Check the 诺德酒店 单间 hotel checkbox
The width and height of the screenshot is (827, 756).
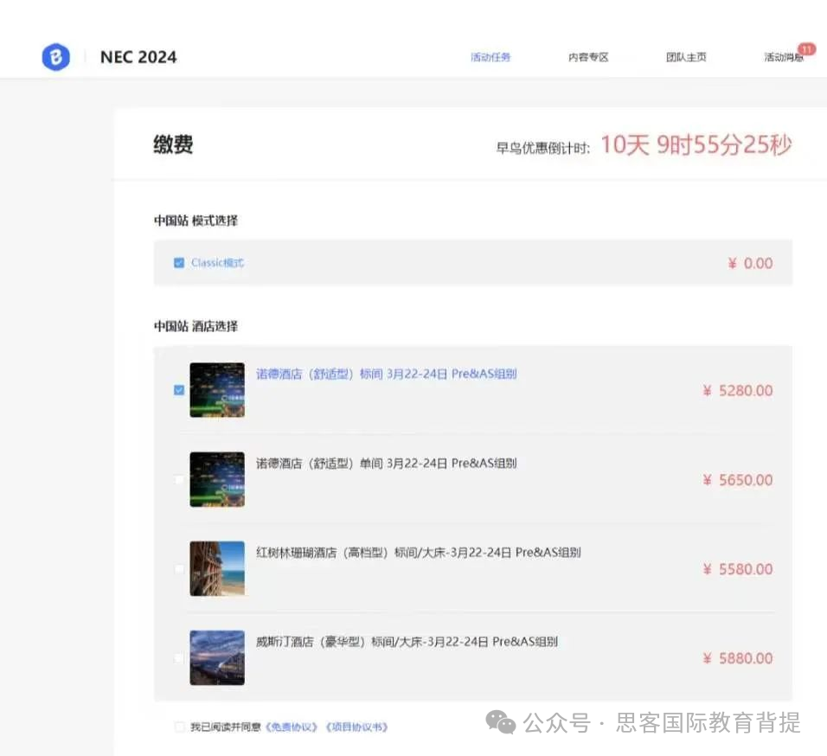179,479
